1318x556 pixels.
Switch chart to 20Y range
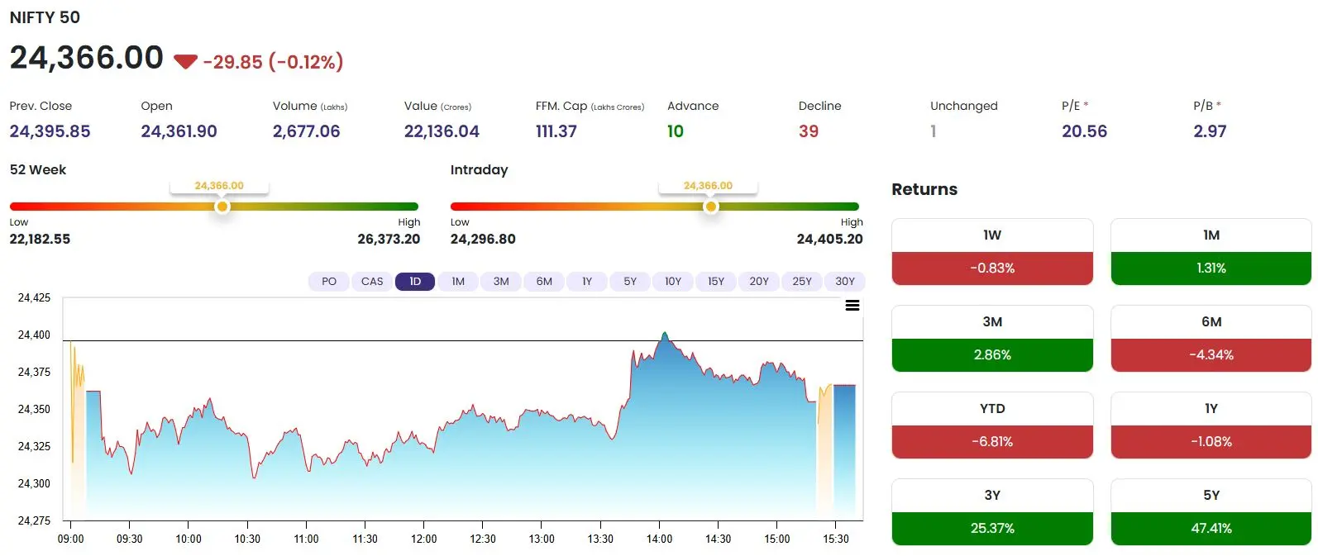759,282
